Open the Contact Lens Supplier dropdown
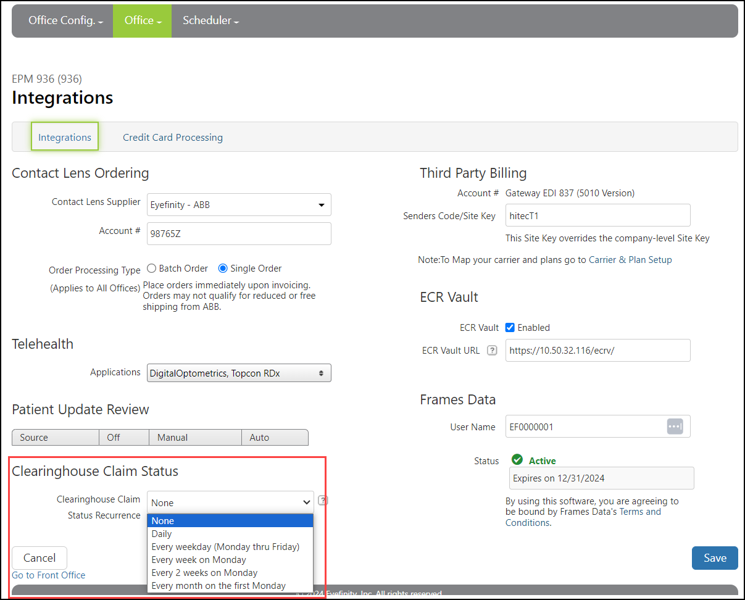Image resolution: width=745 pixels, height=600 pixels. point(239,205)
